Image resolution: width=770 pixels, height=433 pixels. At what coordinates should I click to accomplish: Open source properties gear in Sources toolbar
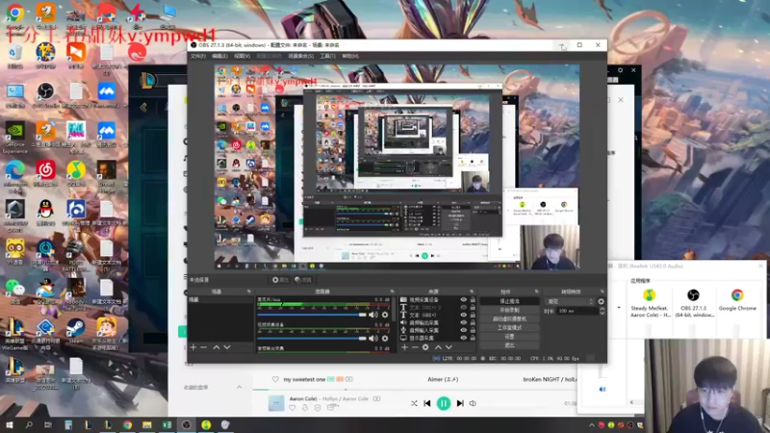tap(425, 347)
